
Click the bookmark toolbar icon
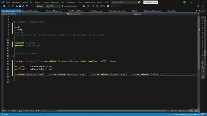coord(108,6)
